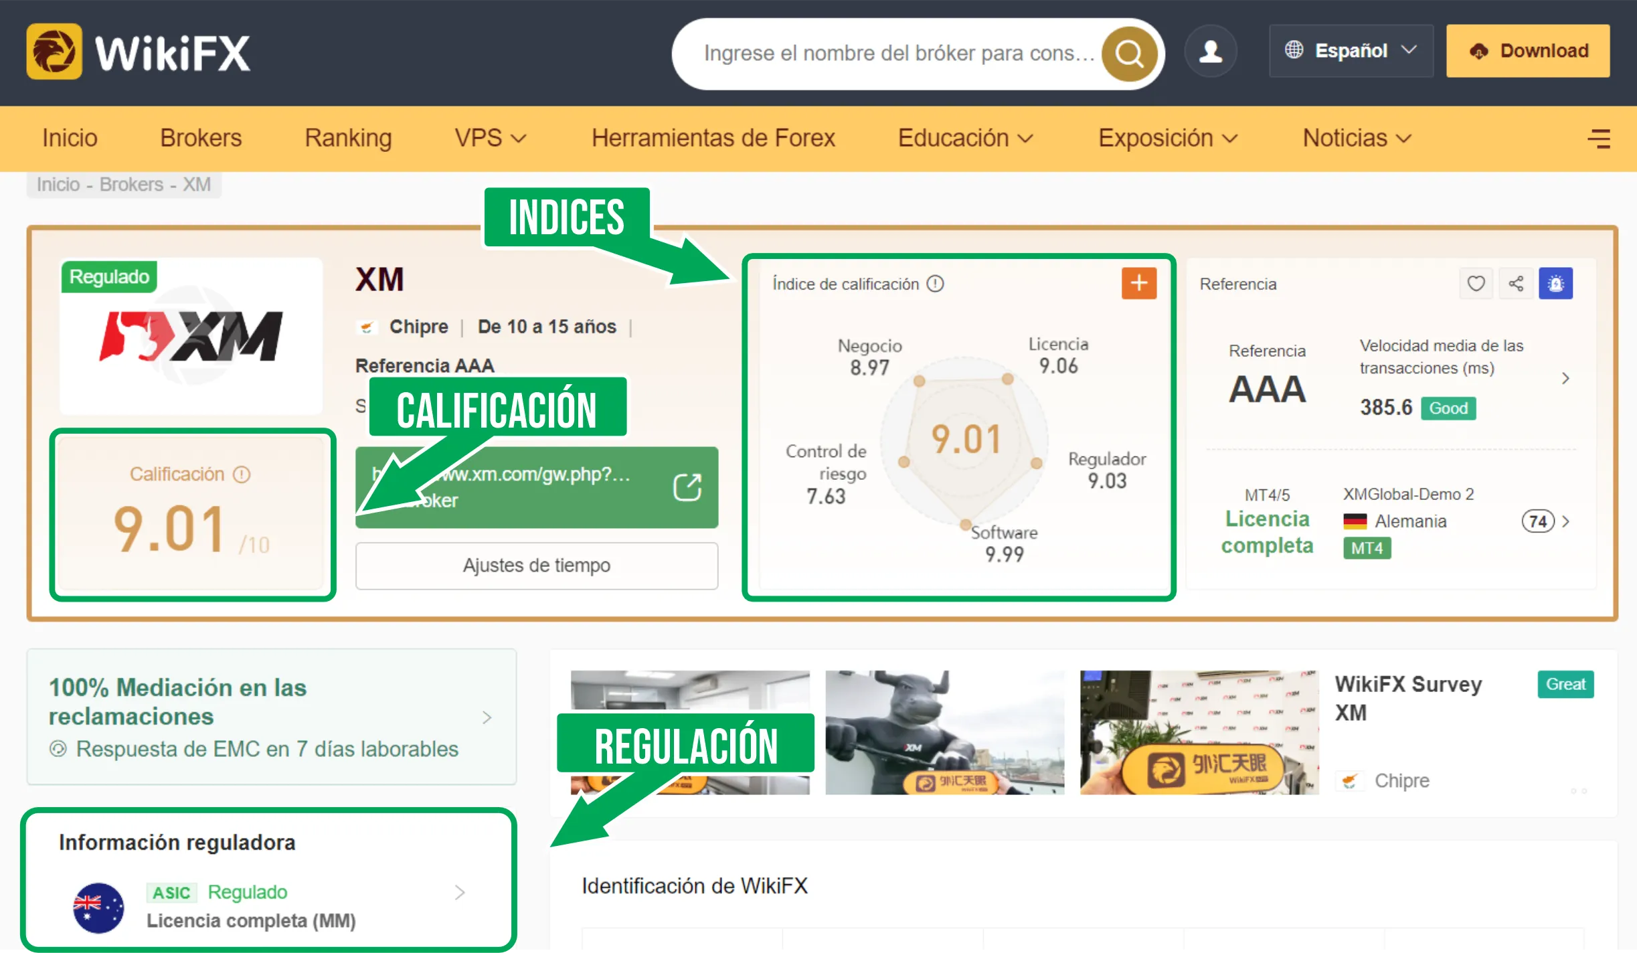Click the Download button
The height and width of the screenshot is (953, 1637).
click(x=1528, y=51)
